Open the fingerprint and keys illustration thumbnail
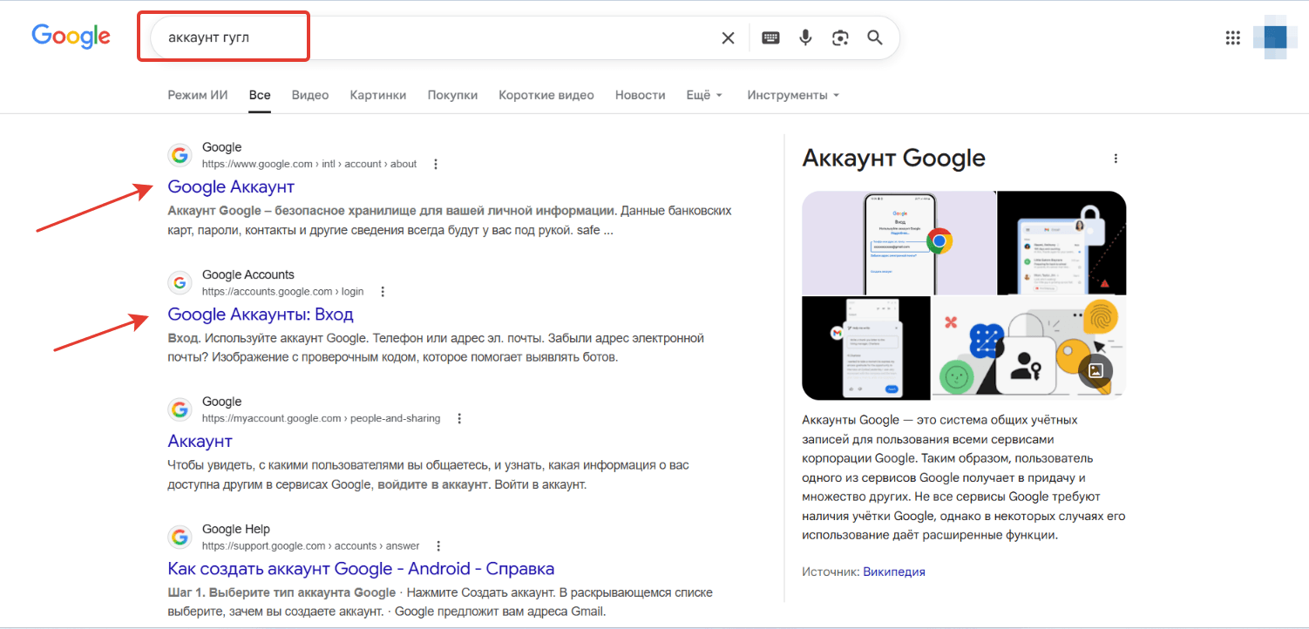The height and width of the screenshot is (629, 1309). 1029,348
